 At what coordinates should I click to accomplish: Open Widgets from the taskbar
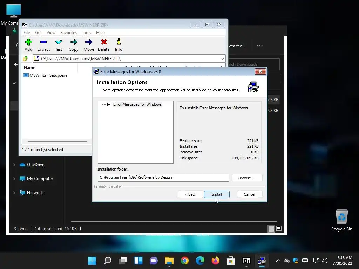click(138, 261)
